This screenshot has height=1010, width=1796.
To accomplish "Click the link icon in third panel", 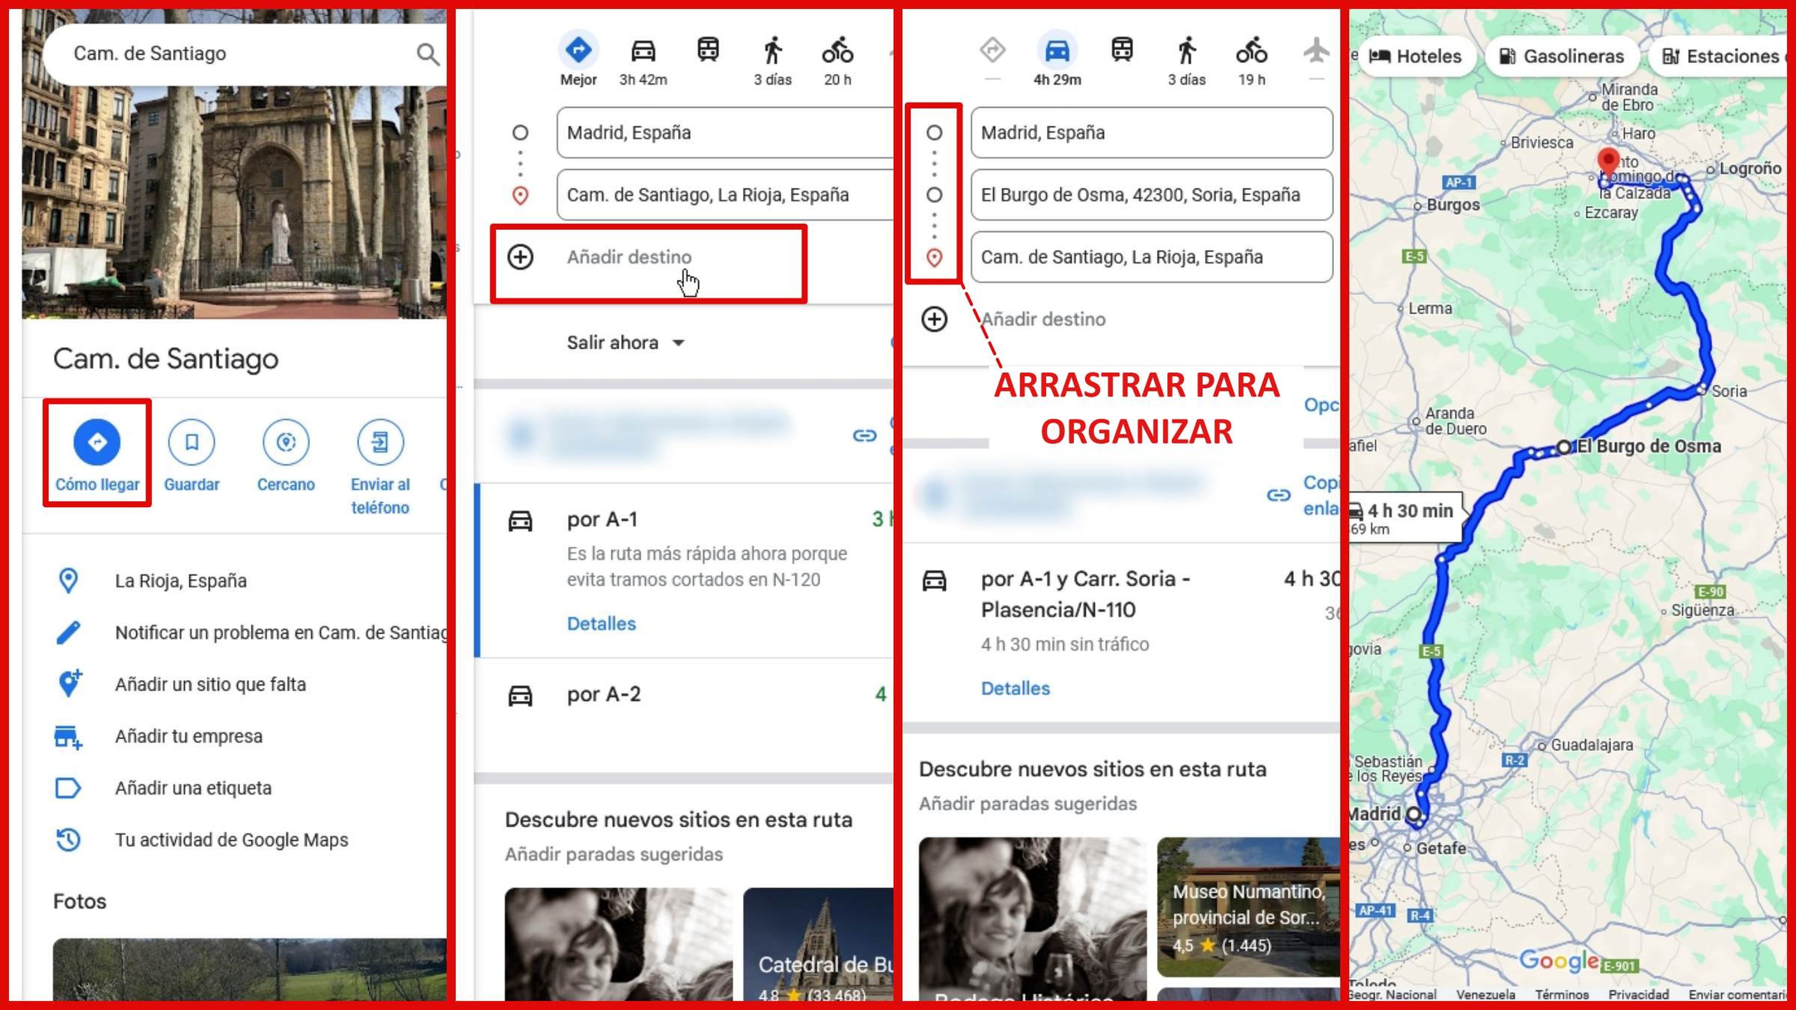I will (x=1279, y=495).
